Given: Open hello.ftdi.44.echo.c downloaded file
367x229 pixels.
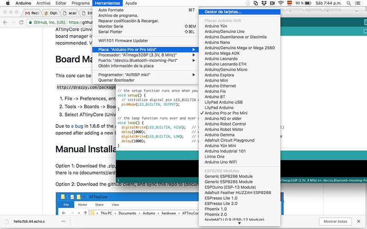Looking at the screenshot, I should [29, 221].
